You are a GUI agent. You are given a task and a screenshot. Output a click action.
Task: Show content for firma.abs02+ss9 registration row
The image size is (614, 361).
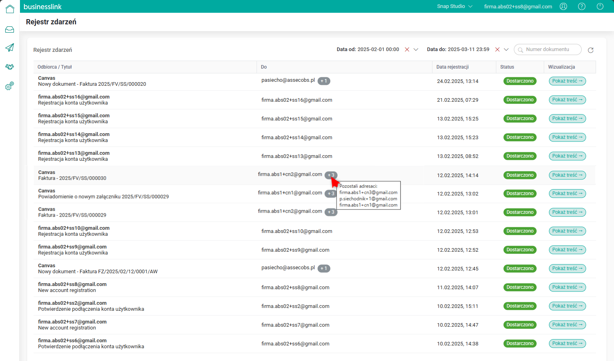[567, 250]
